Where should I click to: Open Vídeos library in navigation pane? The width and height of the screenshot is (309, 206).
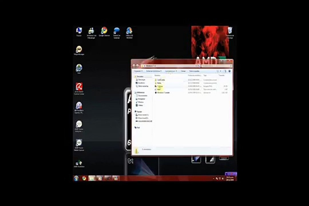coord(140,105)
